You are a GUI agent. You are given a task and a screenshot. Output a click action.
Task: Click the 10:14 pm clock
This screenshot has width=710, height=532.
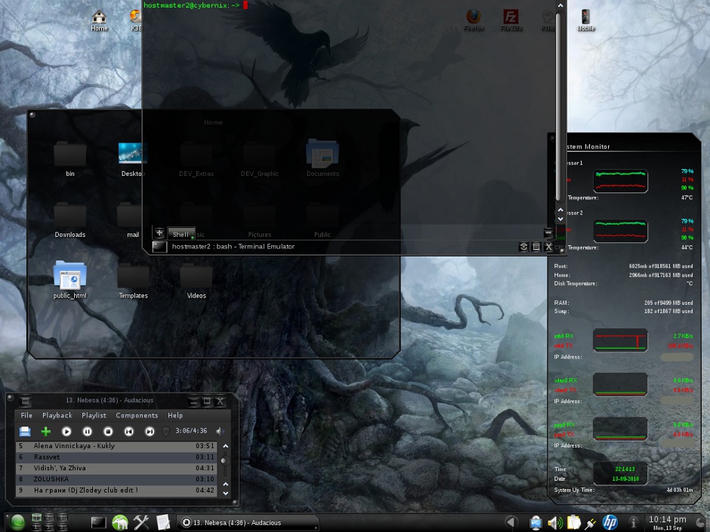click(x=668, y=519)
